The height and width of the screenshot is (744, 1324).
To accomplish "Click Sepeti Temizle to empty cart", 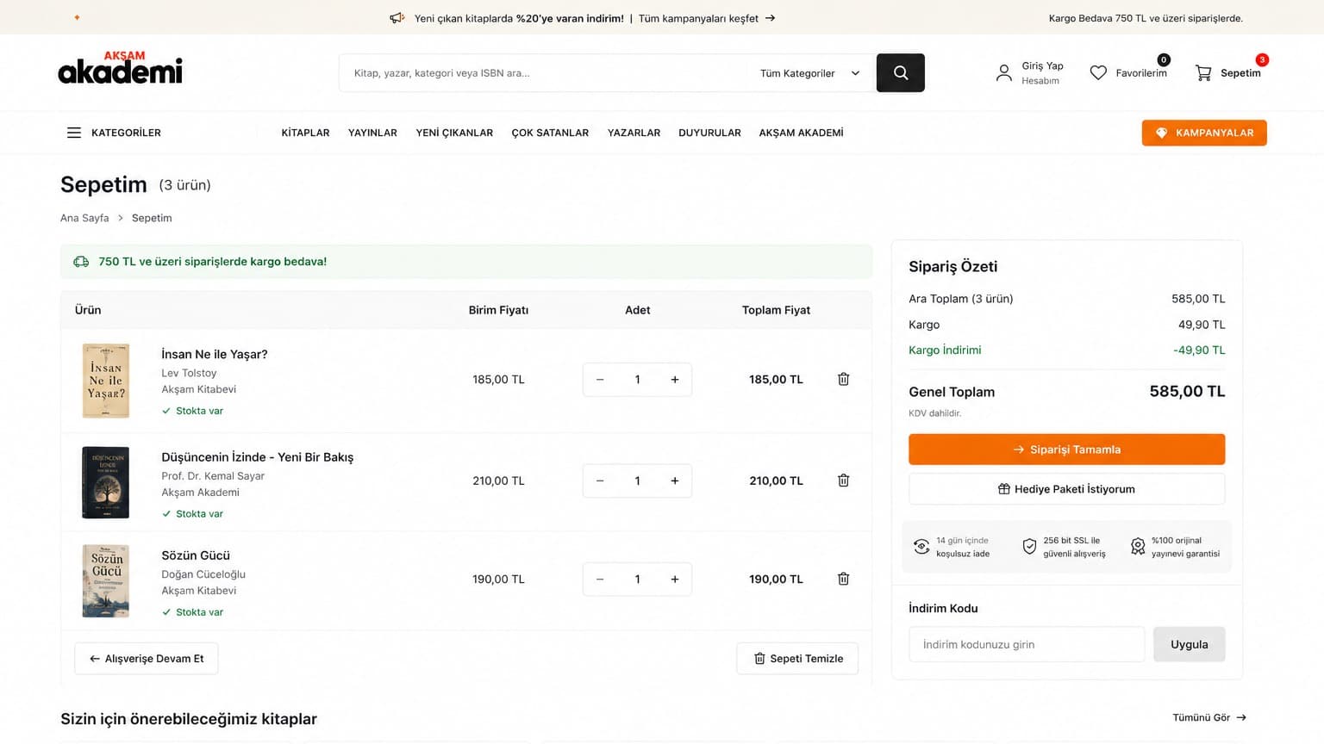I will (x=797, y=659).
